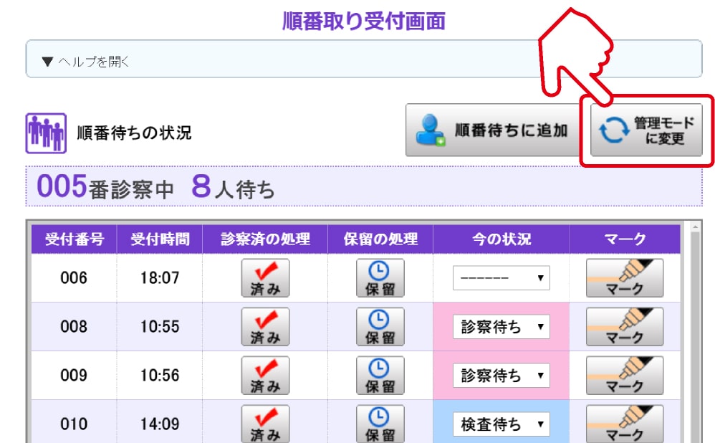Put number 008 on 保留
The height and width of the screenshot is (443, 715).
(x=380, y=327)
